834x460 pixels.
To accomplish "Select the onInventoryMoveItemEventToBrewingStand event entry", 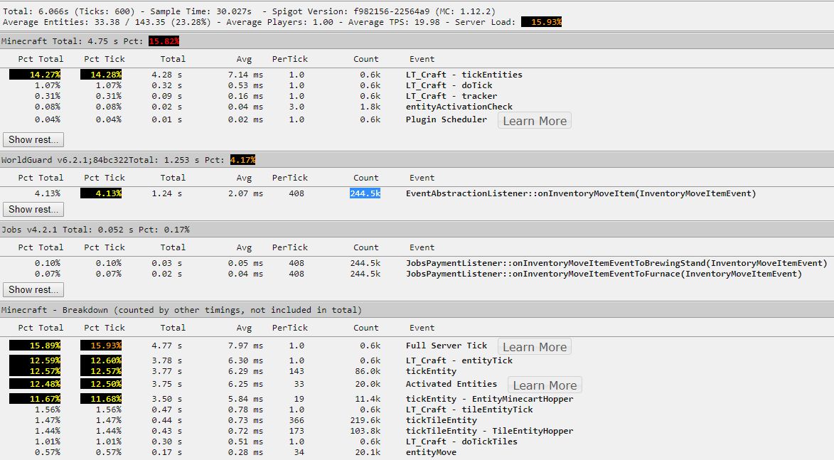I will (616, 263).
